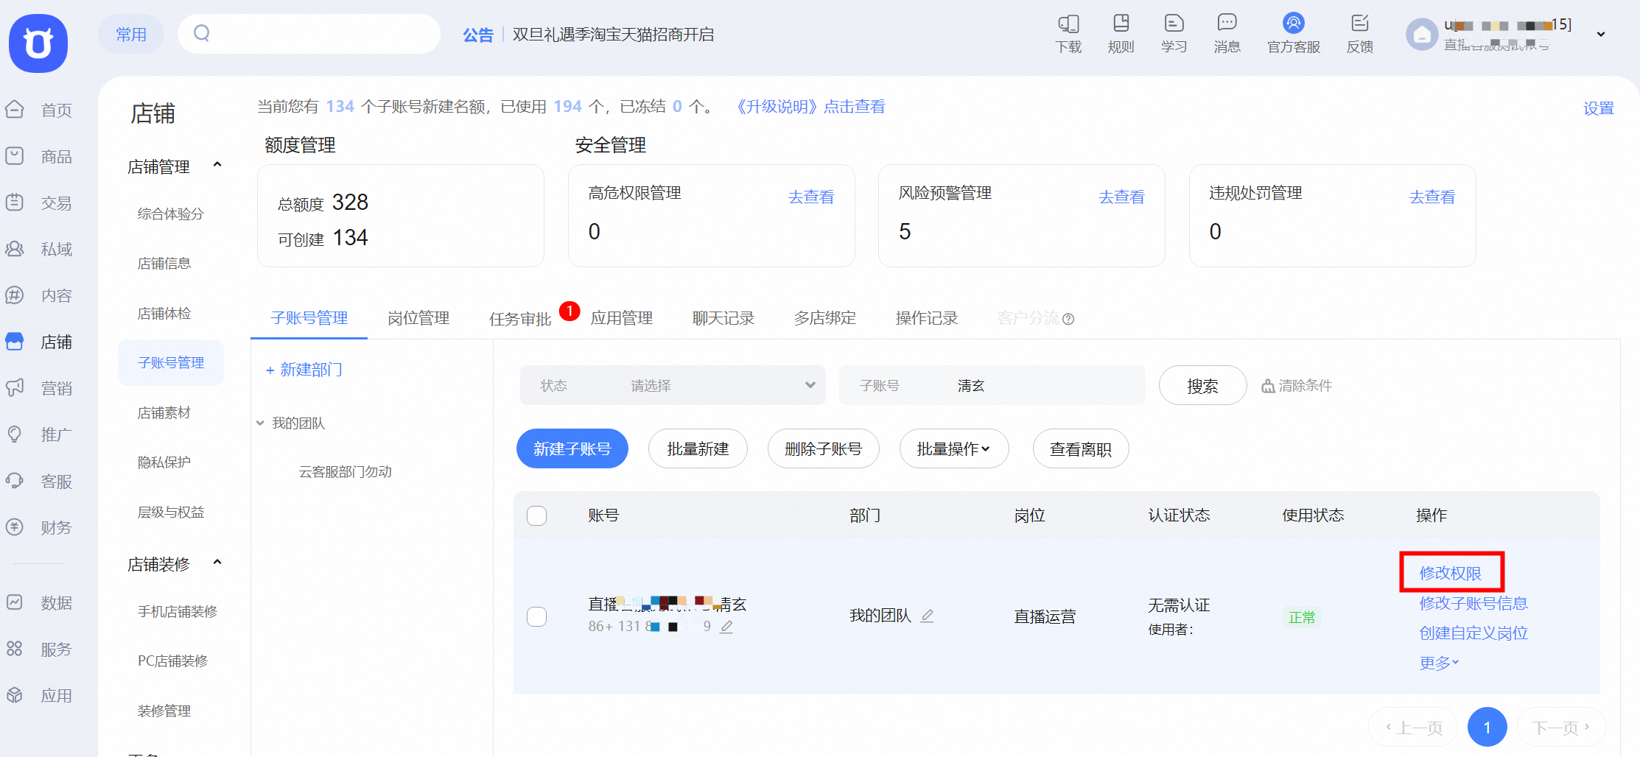Click the 删除子账号 button

[824, 448]
